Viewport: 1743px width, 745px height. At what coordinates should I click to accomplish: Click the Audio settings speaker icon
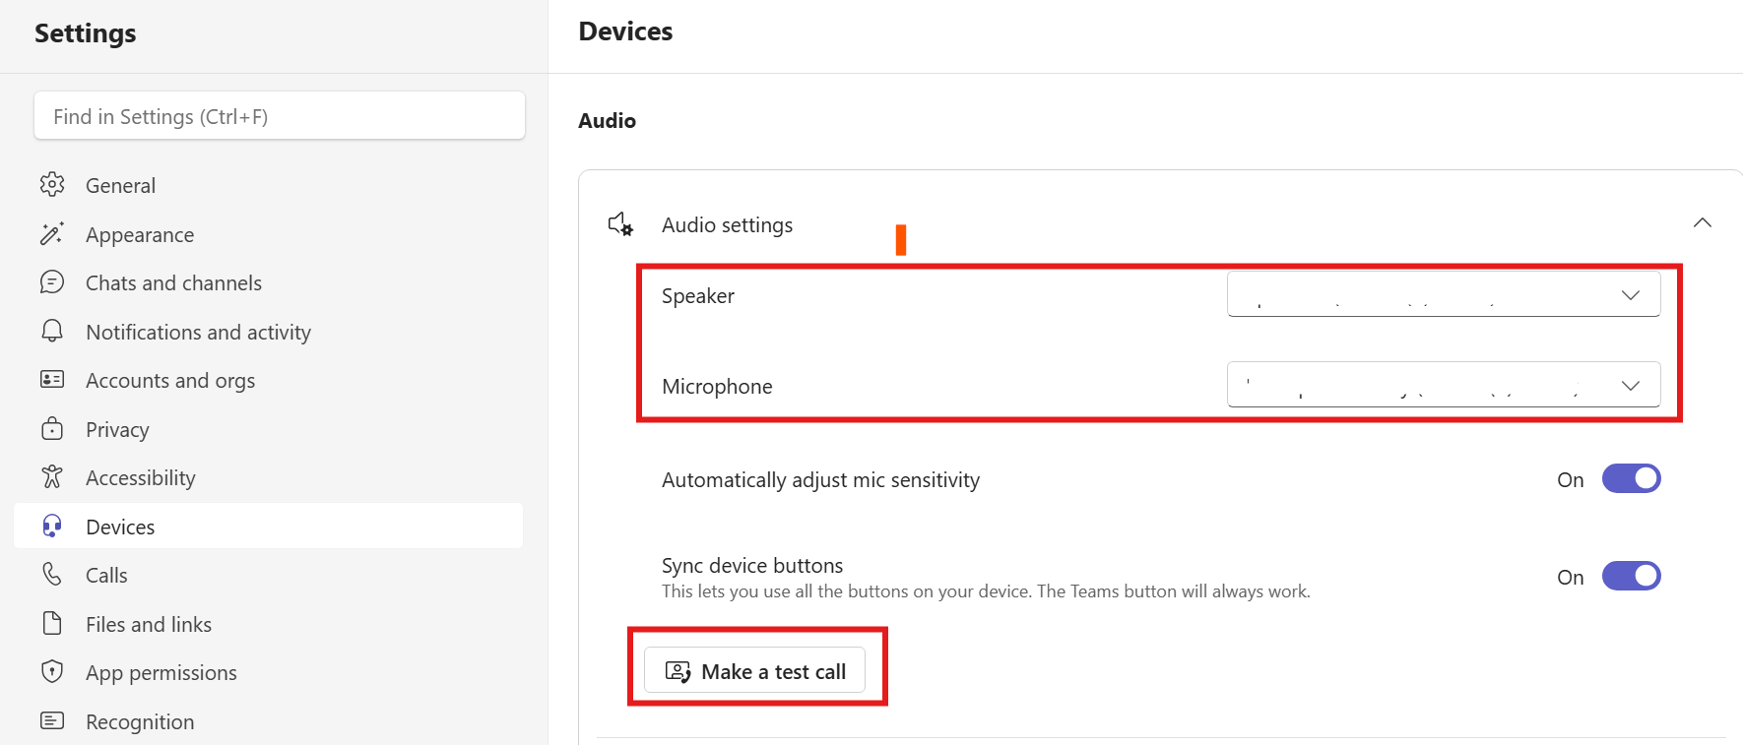point(620,225)
